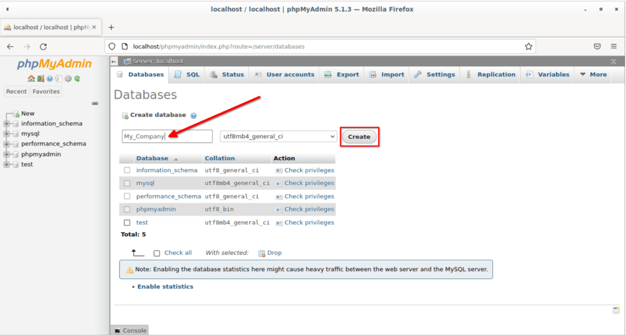Open the More tab dropdown
Screen dimensions: 626x335
[593, 75]
